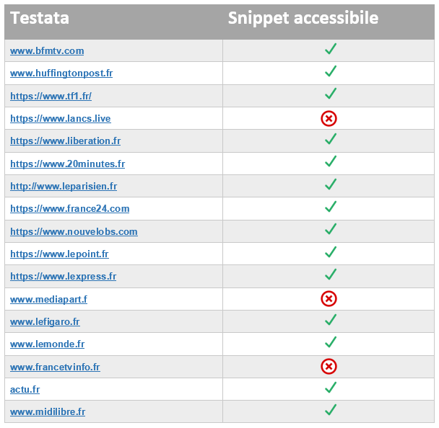
Task: Open the https://www.lexpress.fr link
Action: coord(64,276)
